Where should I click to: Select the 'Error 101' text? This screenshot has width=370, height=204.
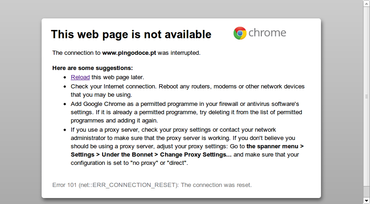pos(64,185)
